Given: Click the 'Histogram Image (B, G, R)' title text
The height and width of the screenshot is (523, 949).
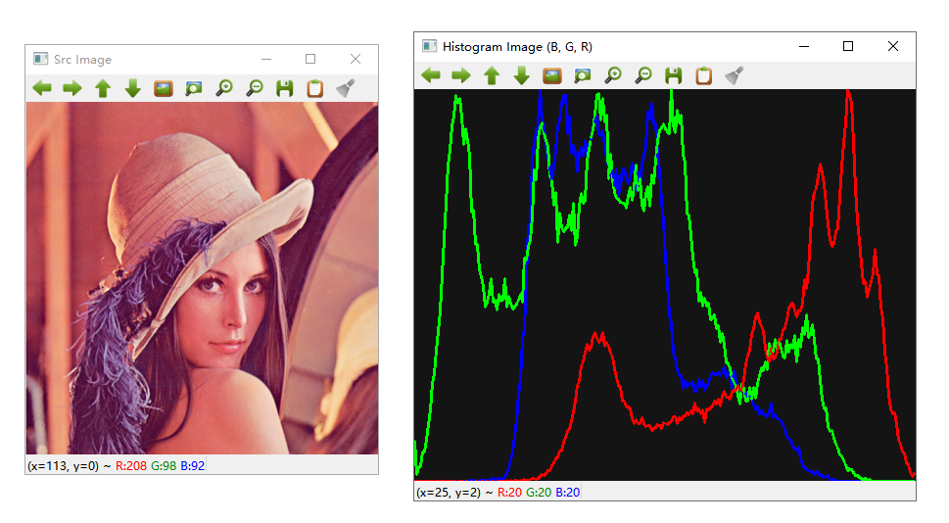Looking at the screenshot, I should (x=517, y=47).
